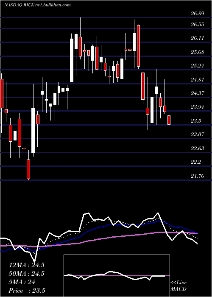Click the 50MA : 24.5 readout
212x297 pixels.
coord(26,274)
